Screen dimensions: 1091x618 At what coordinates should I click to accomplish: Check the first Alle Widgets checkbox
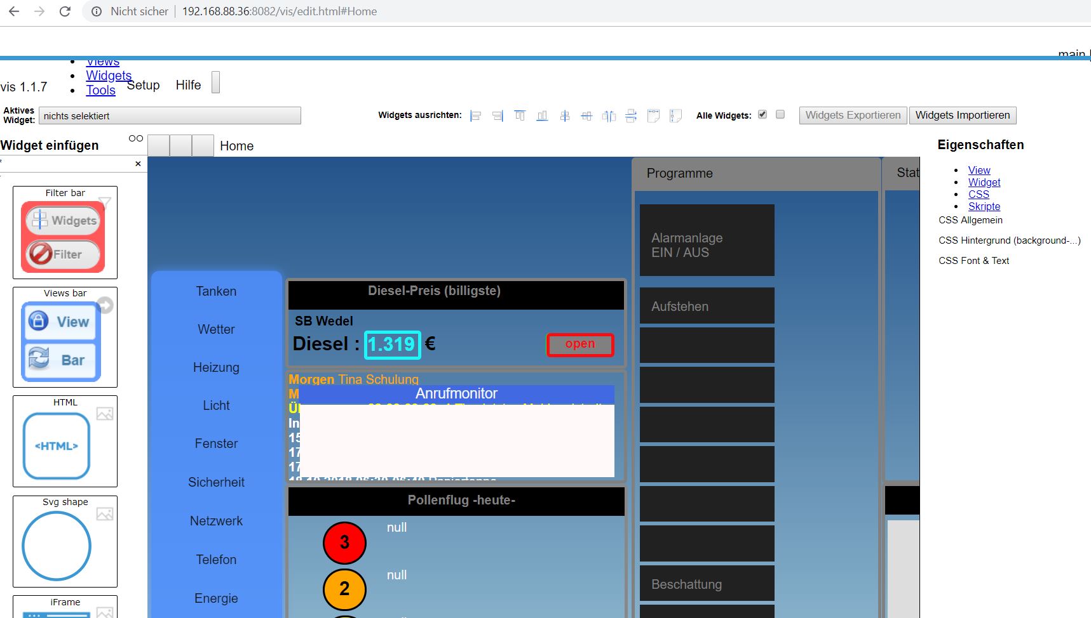click(762, 115)
